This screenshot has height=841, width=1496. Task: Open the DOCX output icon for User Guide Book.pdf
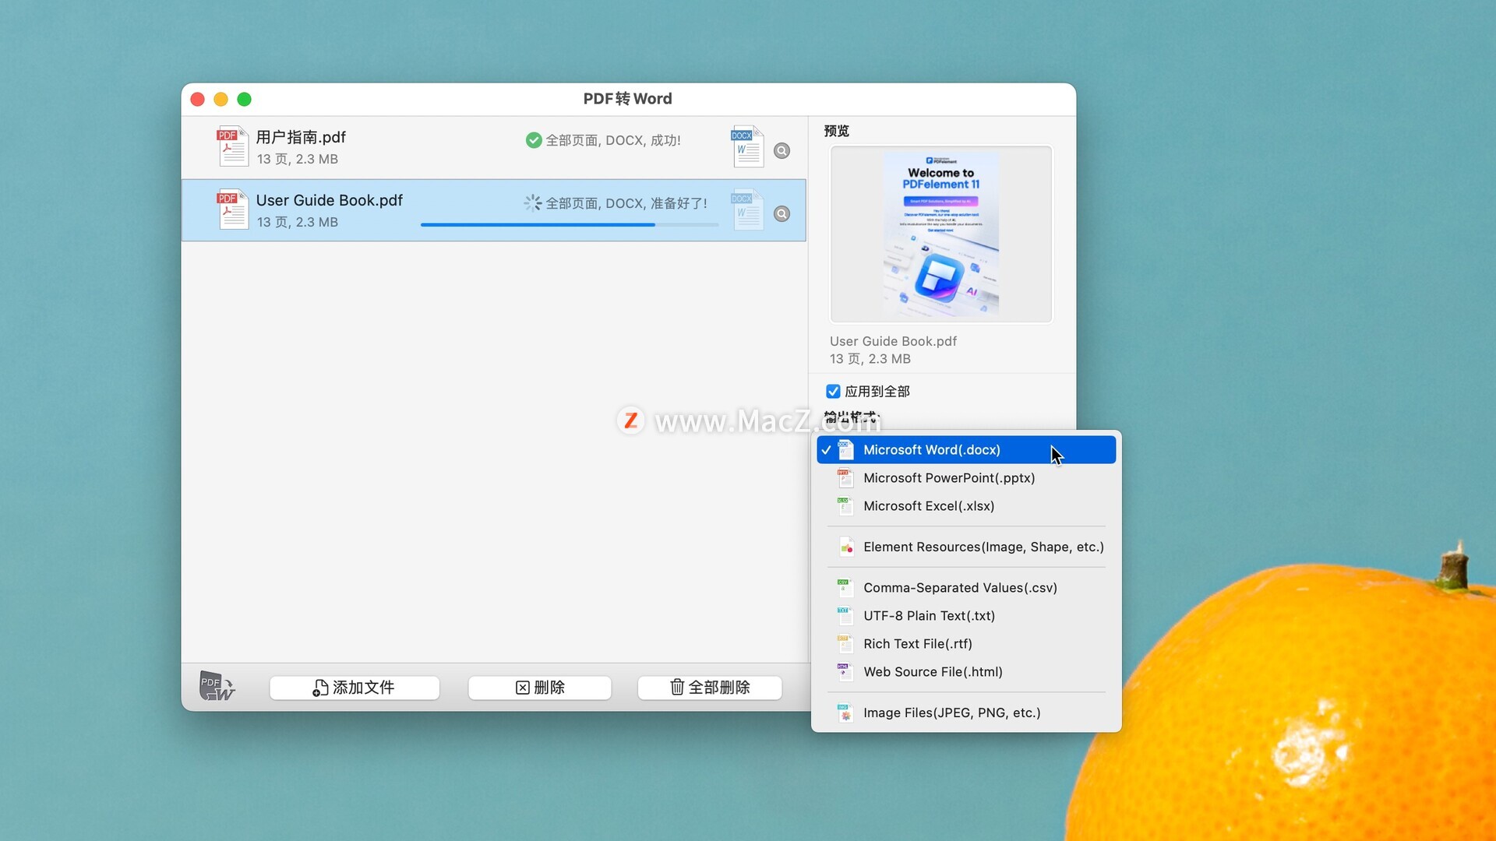pyautogui.click(x=747, y=209)
